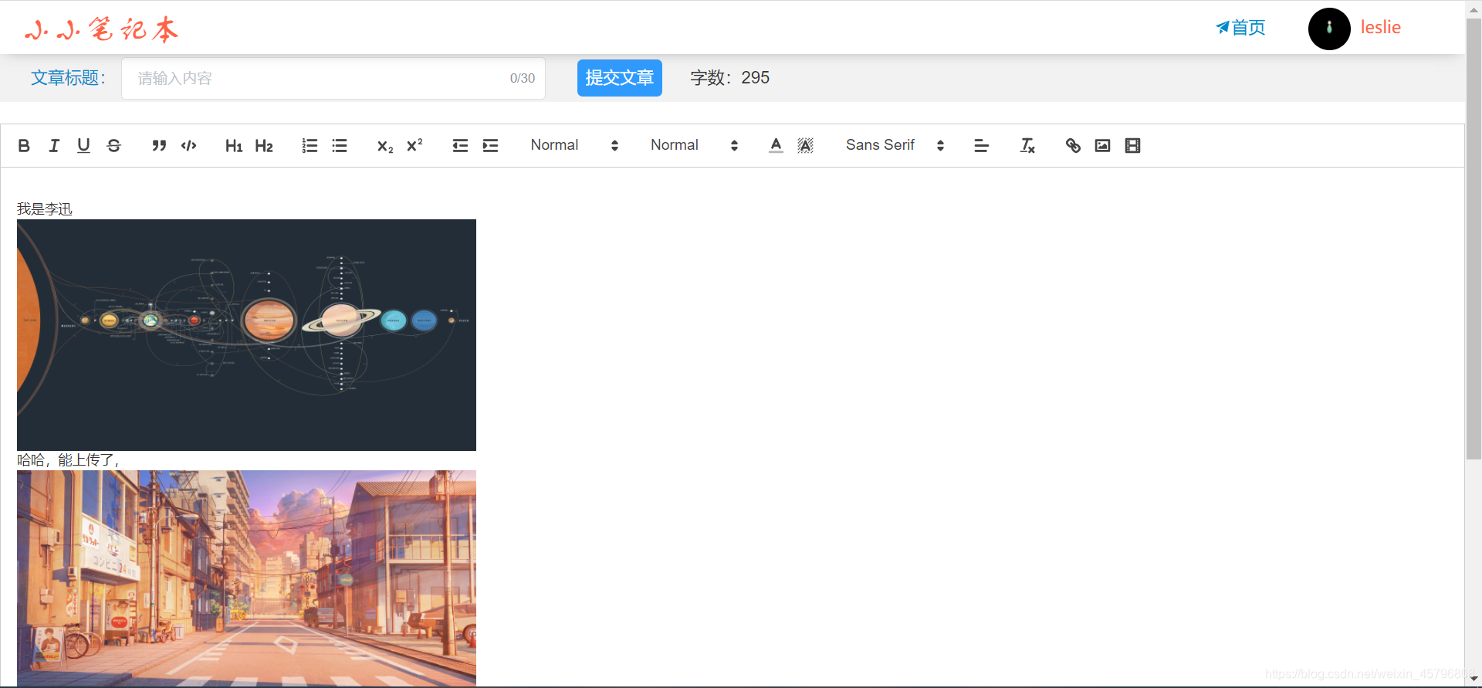
Task: Clear text formatting
Action: point(1027,145)
